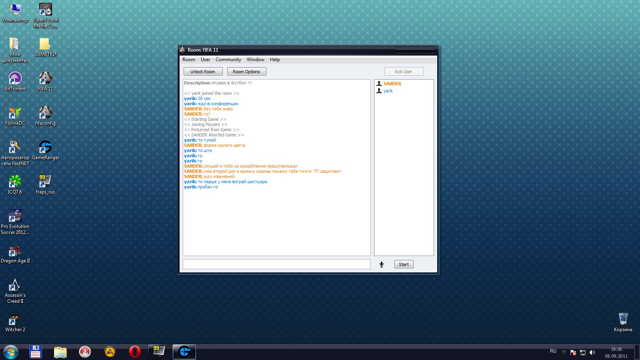640x360 pixels.
Task: Click the volume speaker tray icon
Action: coord(592,352)
